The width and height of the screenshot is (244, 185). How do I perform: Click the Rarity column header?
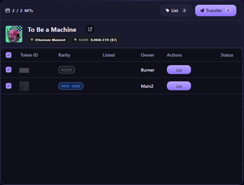click(64, 55)
